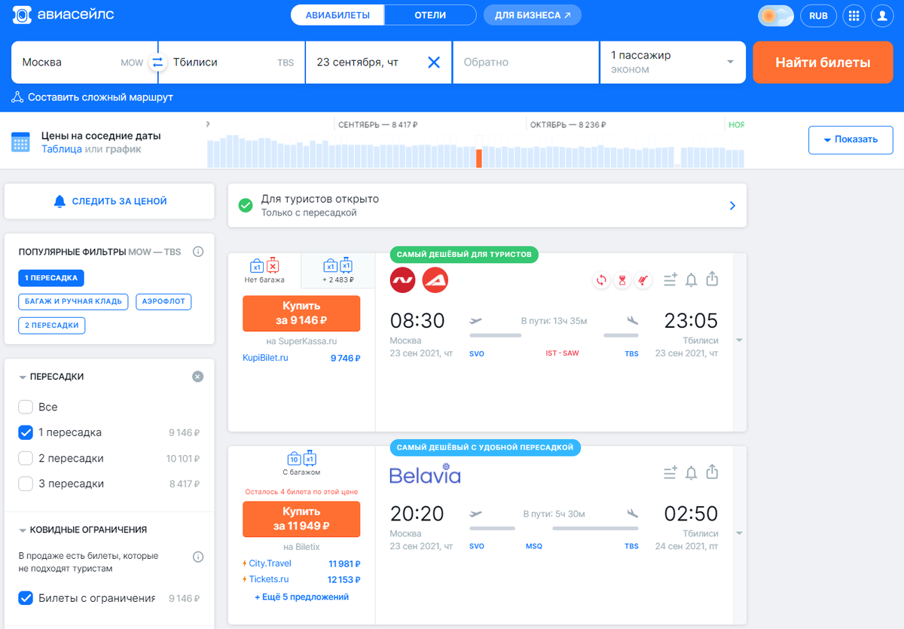Open info icon for covid restrictions

198,557
